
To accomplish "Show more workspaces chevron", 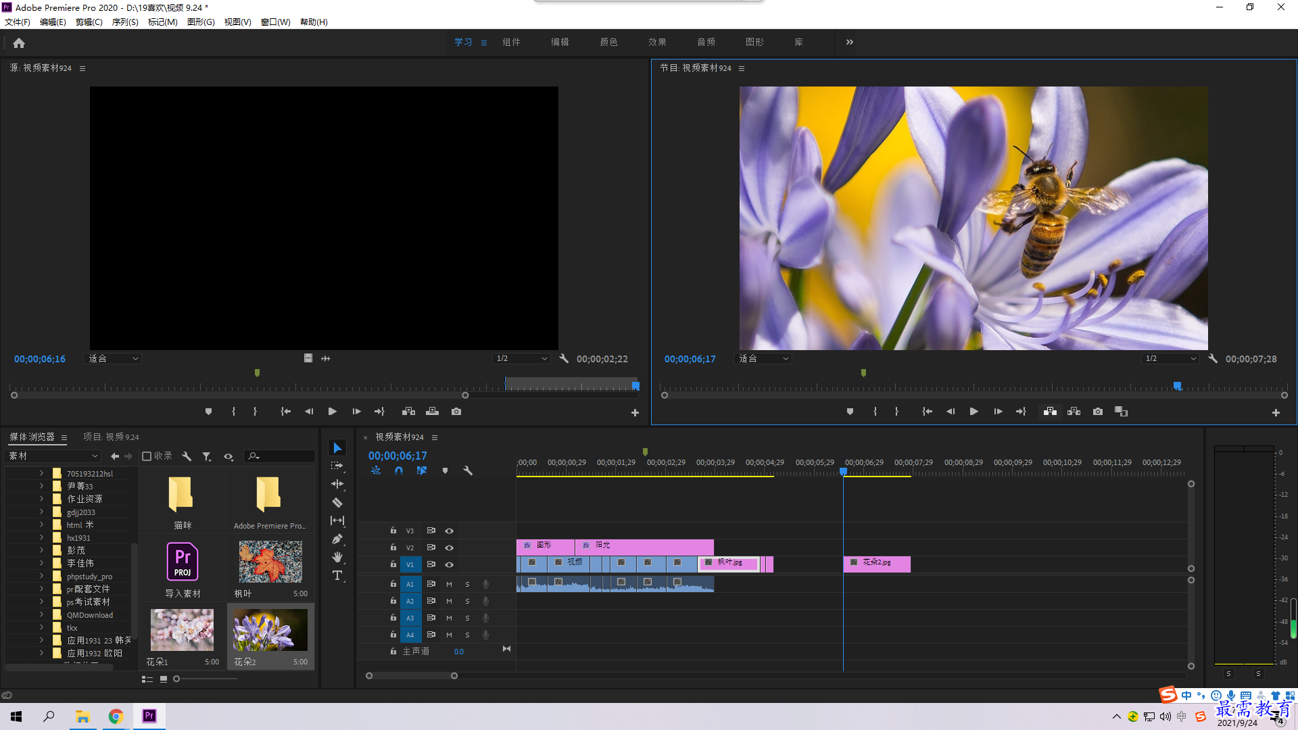I will click(x=850, y=42).
